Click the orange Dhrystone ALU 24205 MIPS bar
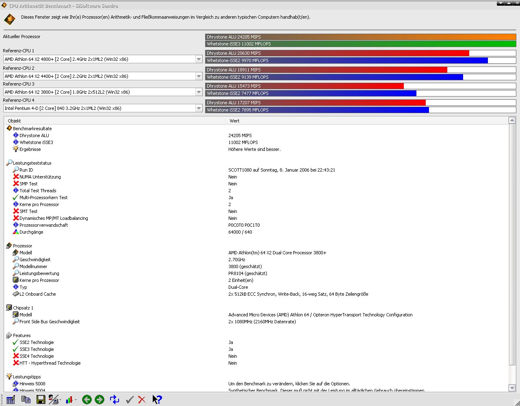 (x=361, y=37)
